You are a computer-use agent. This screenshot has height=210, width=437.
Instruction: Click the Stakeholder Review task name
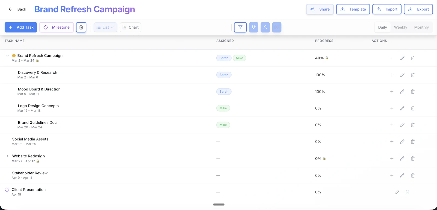30,173
